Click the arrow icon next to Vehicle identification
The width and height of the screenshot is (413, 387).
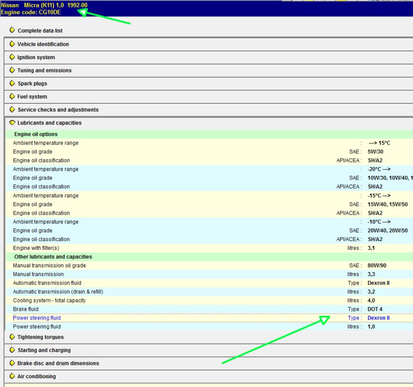(12, 44)
